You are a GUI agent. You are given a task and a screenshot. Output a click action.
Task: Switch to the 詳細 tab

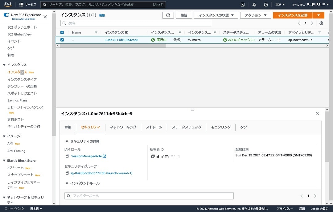68,127
